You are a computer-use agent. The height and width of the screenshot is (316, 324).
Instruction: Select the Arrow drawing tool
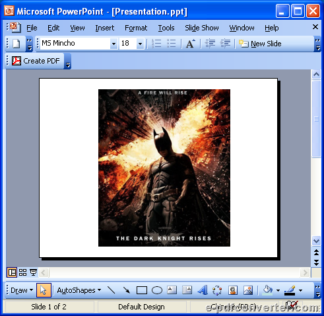point(127,290)
